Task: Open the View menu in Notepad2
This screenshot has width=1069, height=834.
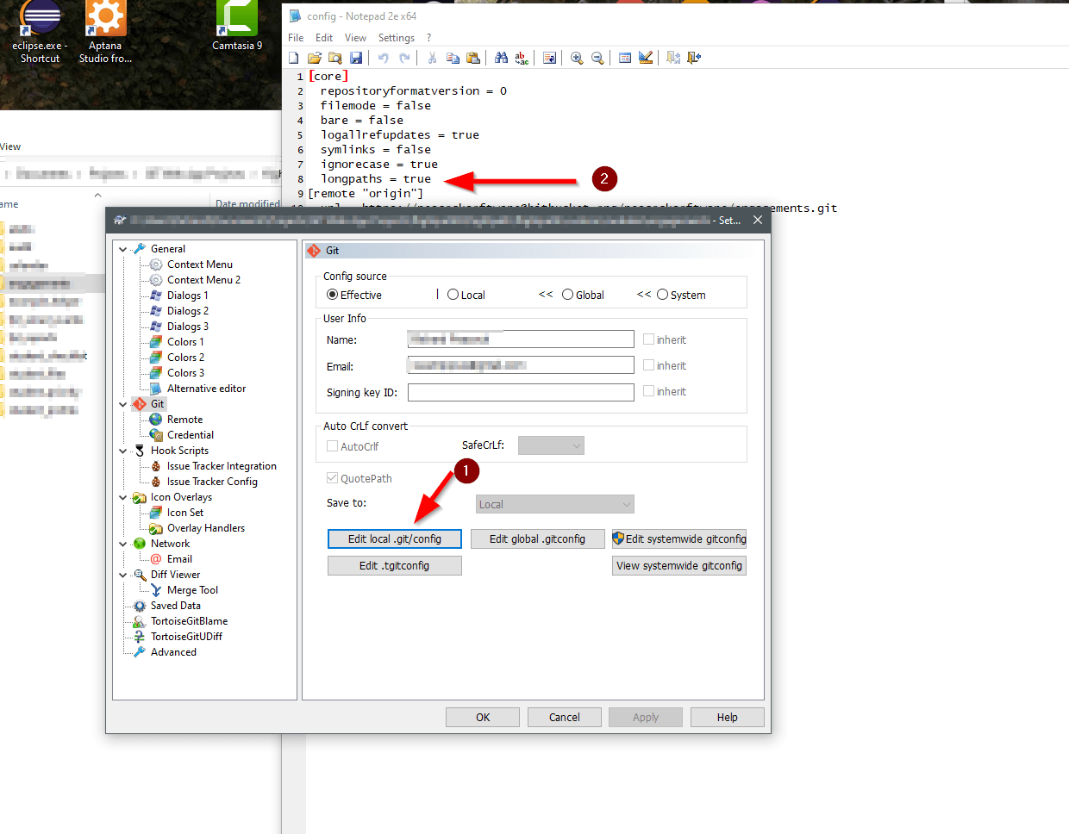Action: [x=355, y=37]
